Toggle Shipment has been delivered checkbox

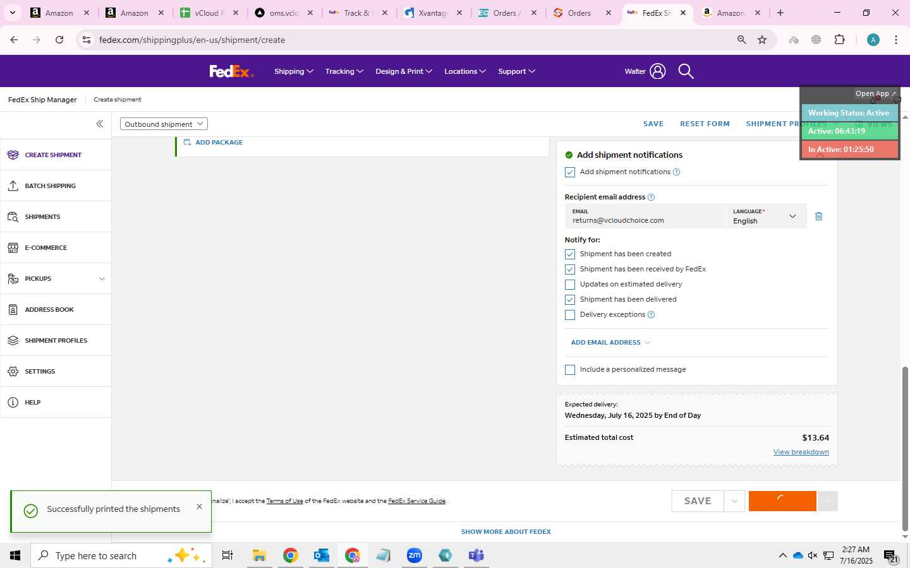pyautogui.click(x=570, y=300)
